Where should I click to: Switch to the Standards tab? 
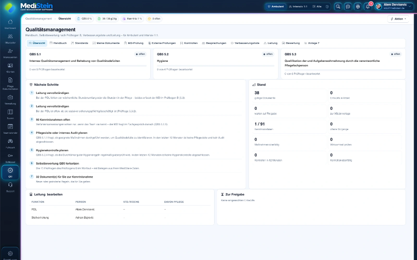click(x=79, y=43)
